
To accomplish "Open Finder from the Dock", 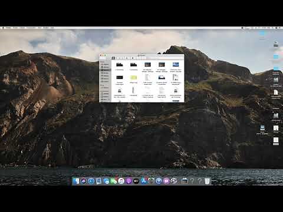I will pos(75,181).
